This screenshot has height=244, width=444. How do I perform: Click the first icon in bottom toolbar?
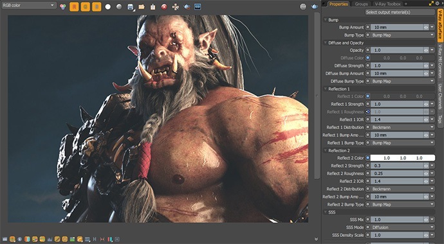[5, 240]
